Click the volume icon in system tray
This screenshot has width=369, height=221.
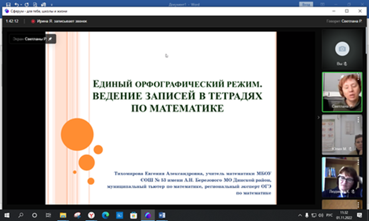[x=321, y=215]
